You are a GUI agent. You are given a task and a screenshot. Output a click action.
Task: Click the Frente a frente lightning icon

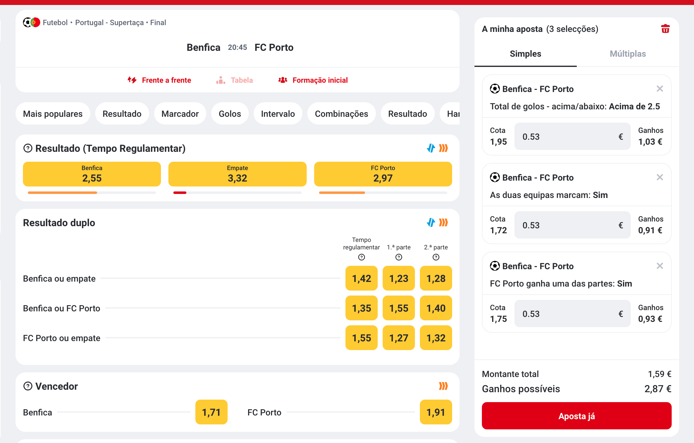[x=132, y=80]
